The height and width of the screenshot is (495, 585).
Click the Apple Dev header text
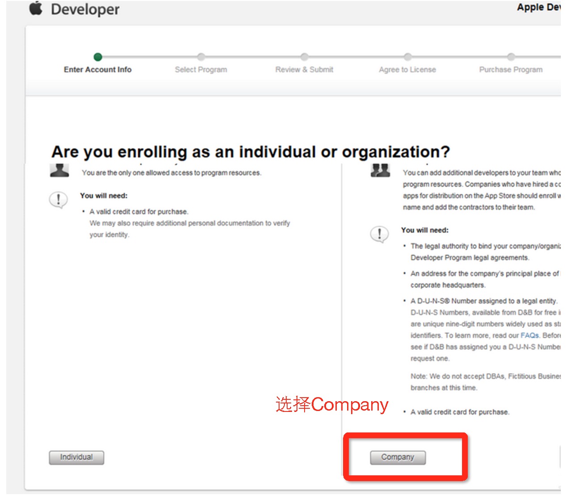[538, 7]
